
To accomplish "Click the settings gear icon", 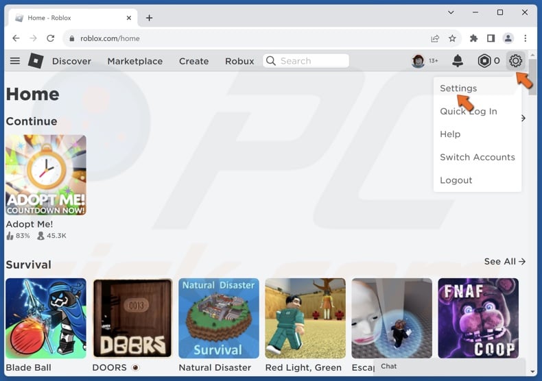I will tap(515, 61).
